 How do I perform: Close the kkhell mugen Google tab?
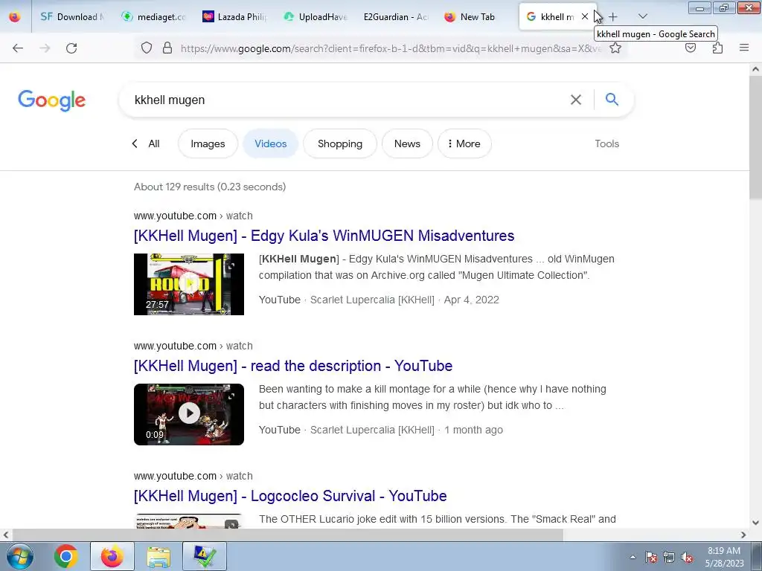(585, 16)
